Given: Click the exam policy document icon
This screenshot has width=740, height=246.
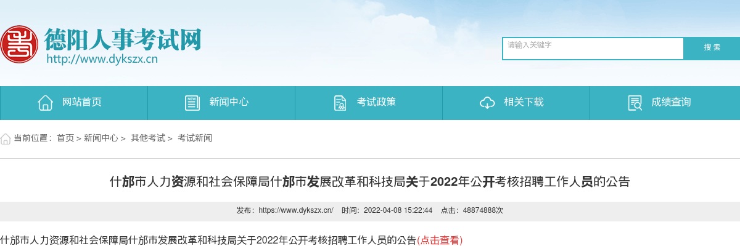Looking at the screenshot, I should coord(340,103).
